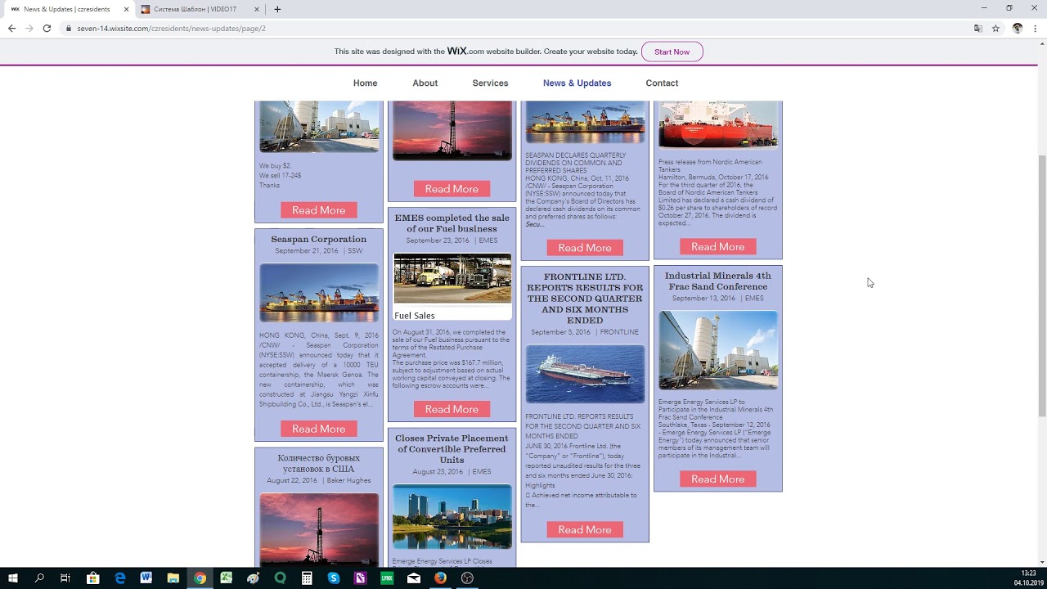The width and height of the screenshot is (1047, 589).
Task: Click the city skyline image in Private Placement post
Action: pos(452,516)
